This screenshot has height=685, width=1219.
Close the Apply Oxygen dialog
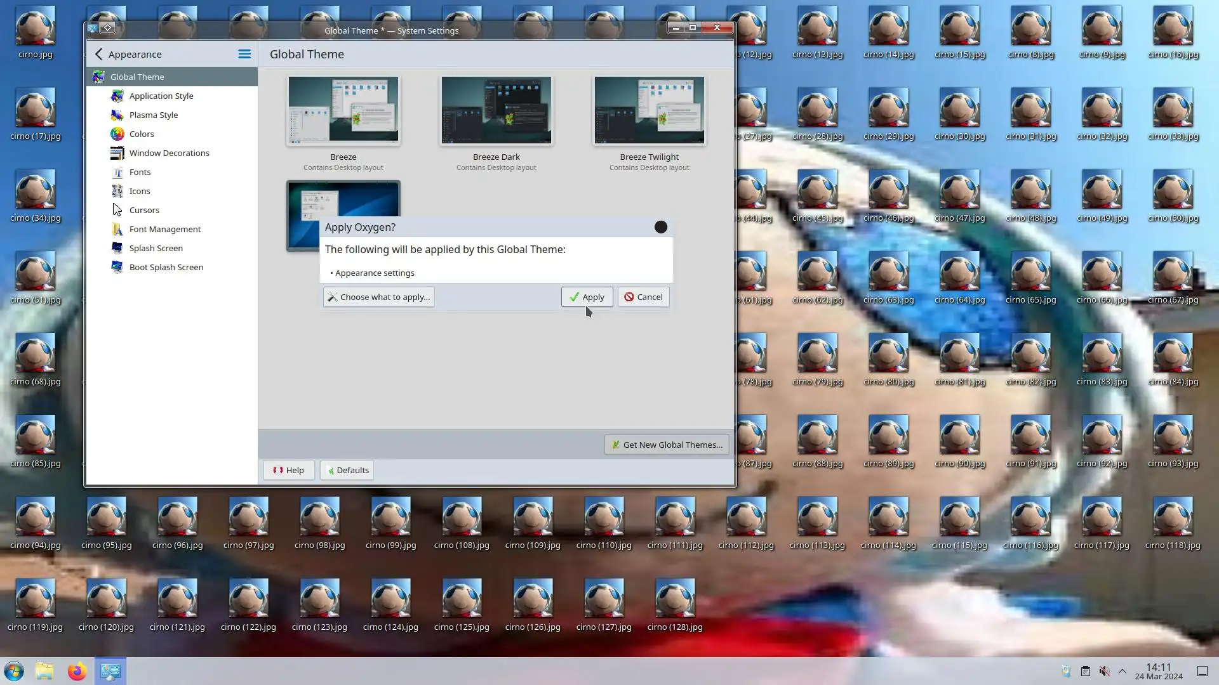pos(661,227)
